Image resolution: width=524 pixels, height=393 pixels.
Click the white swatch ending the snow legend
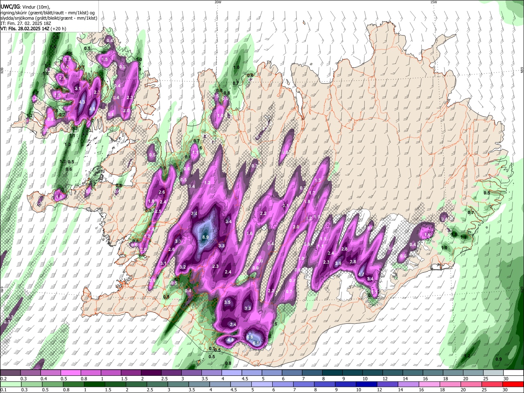(x=513, y=373)
